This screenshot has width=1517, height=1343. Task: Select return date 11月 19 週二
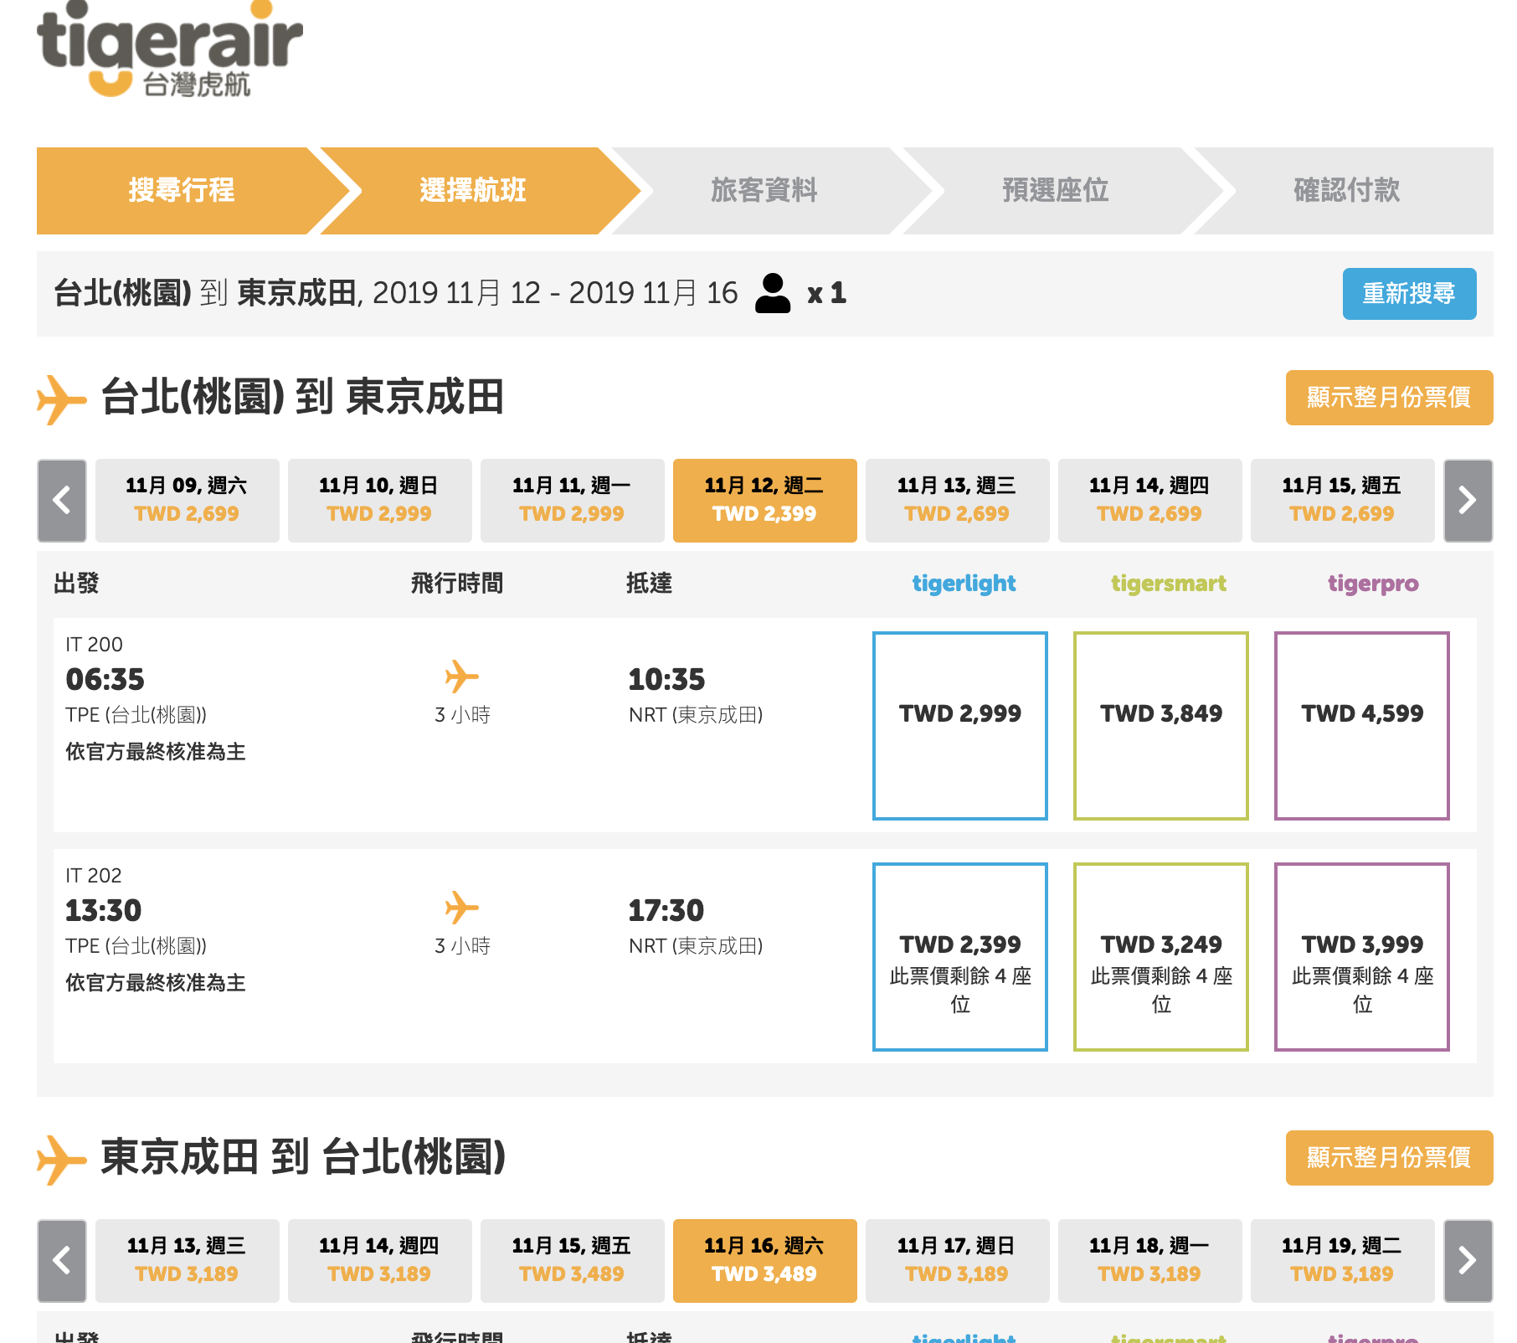[x=1343, y=1261]
